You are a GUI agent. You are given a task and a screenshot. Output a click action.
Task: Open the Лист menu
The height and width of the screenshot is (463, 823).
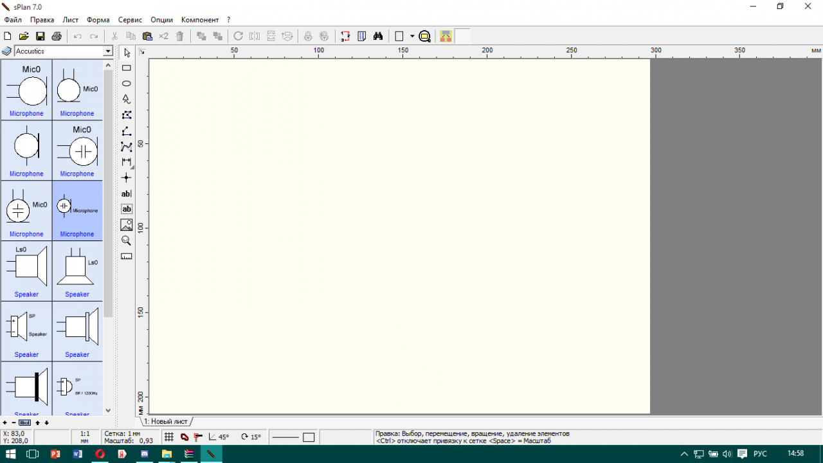(70, 20)
